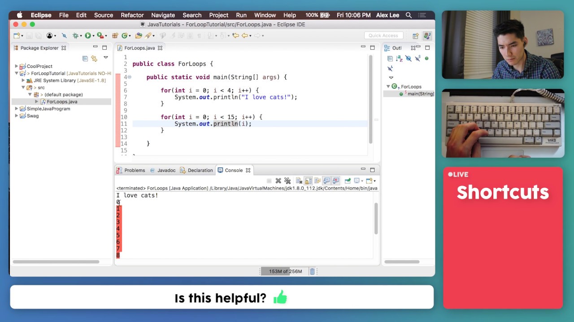The image size is (574, 322).
Task: Expand the CoolProject tree node
Action: tap(17, 66)
